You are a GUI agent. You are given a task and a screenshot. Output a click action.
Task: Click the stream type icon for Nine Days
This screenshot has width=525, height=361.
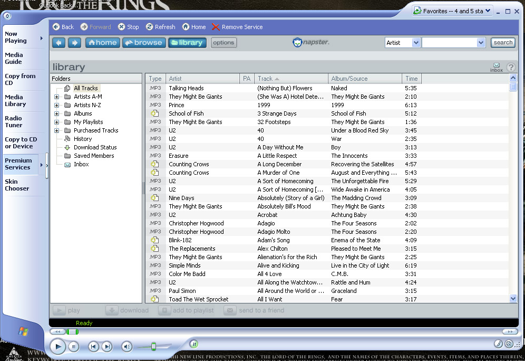click(x=154, y=198)
